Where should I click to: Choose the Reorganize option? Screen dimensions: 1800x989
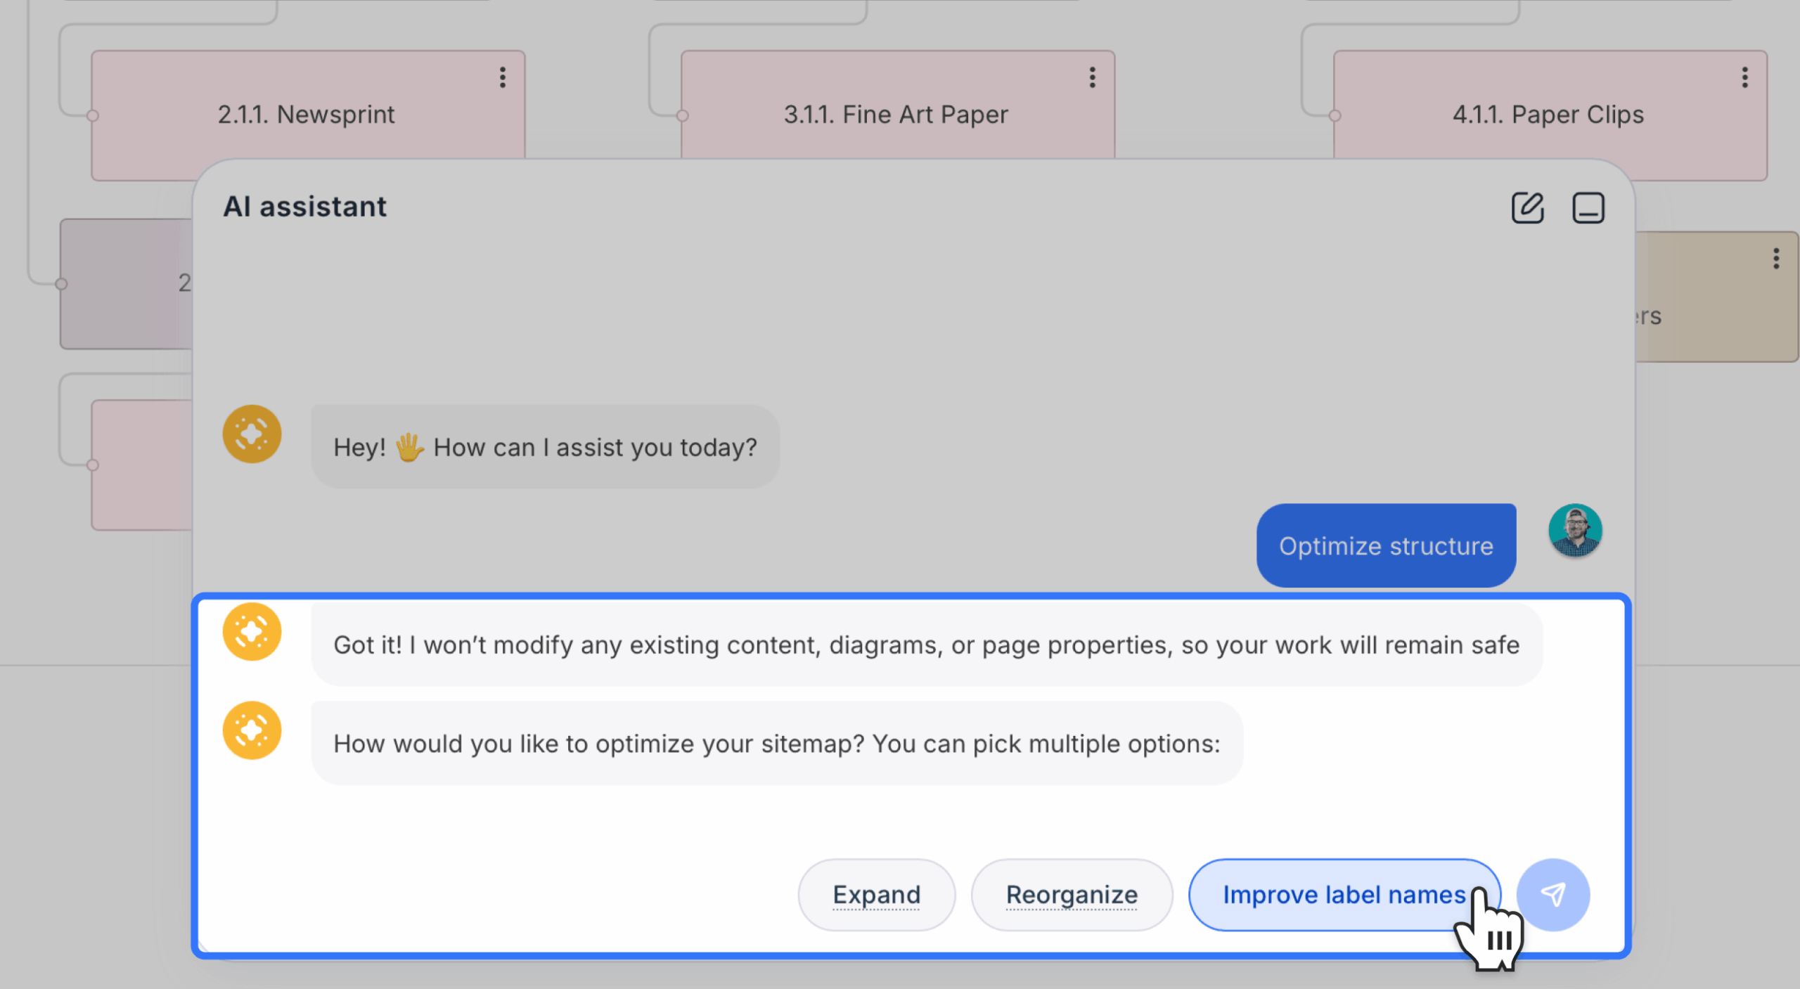tap(1072, 894)
